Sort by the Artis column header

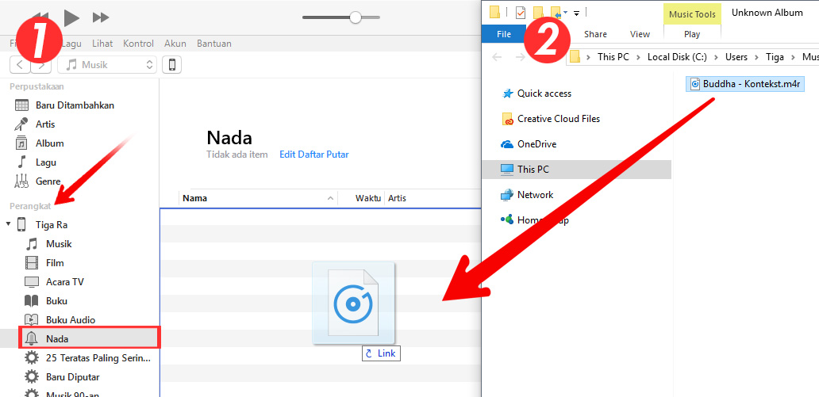click(397, 198)
